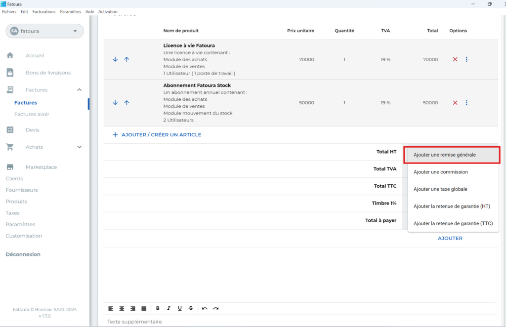Click Ajouter / Créer un article
Screen dimensions: 506x327
pos(157,135)
